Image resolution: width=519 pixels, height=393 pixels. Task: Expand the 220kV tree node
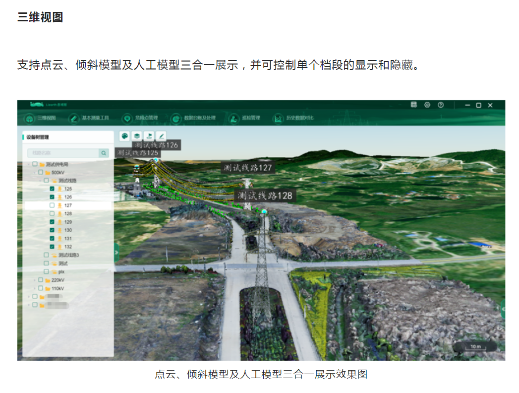pyautogui.click(x=34, y=280)
